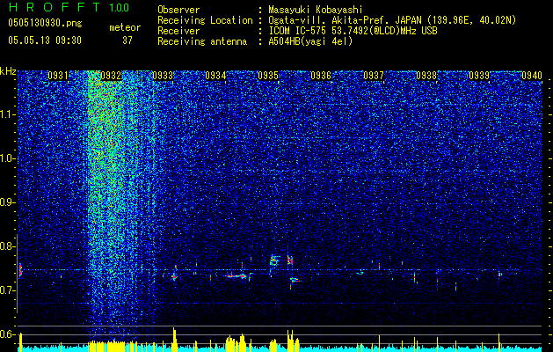Image resolution: width=553 pixels, height=352 pixels.
Task: Click the Receiving antenna field label
Action: 202,41
